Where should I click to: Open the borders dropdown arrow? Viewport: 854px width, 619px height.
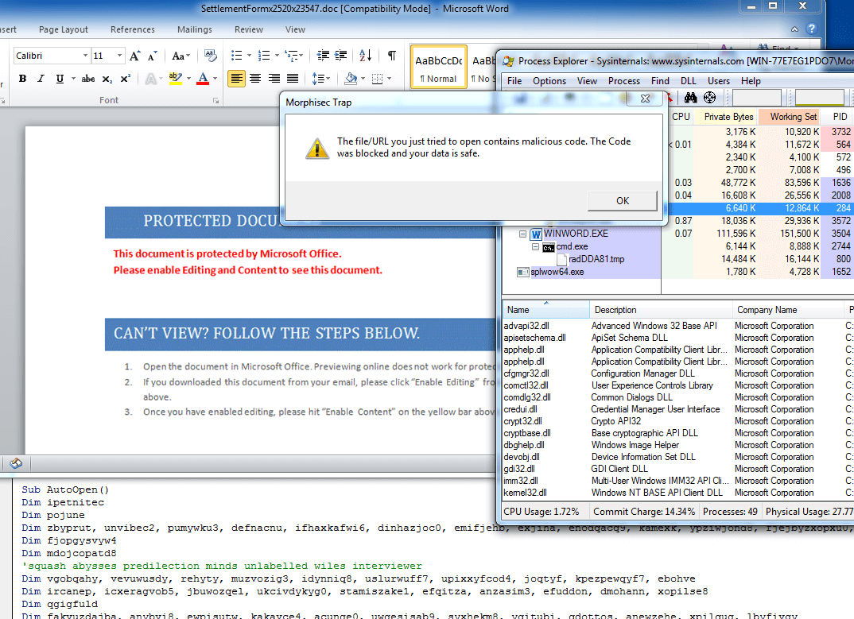(x=390, y=79)
